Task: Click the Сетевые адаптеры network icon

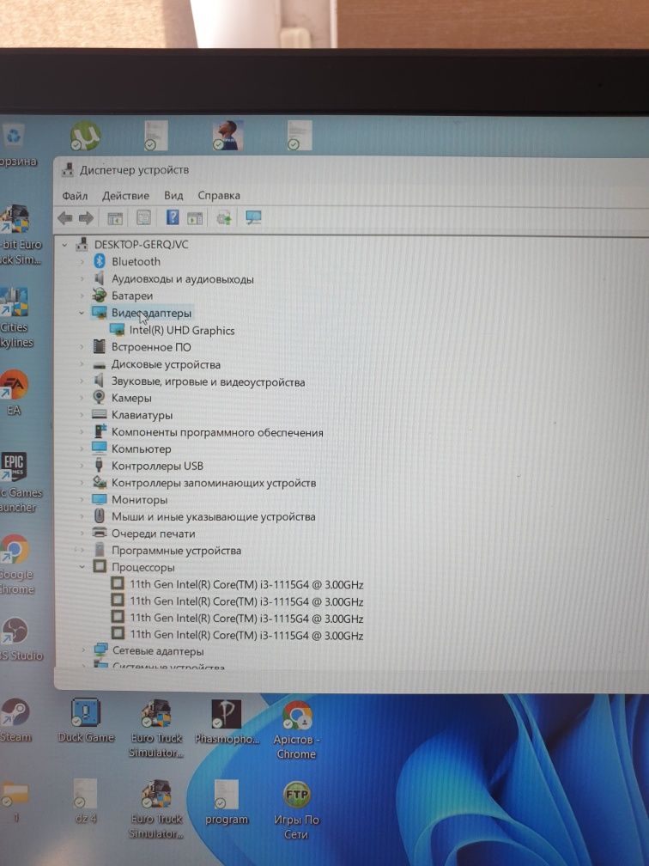Action: click(100, 649)
